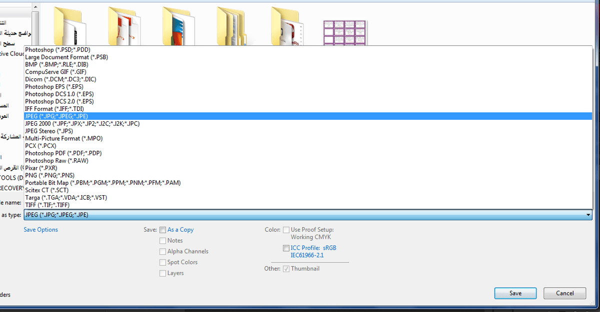Toggle the Alpha Channels checkbox

pos(162,252)
